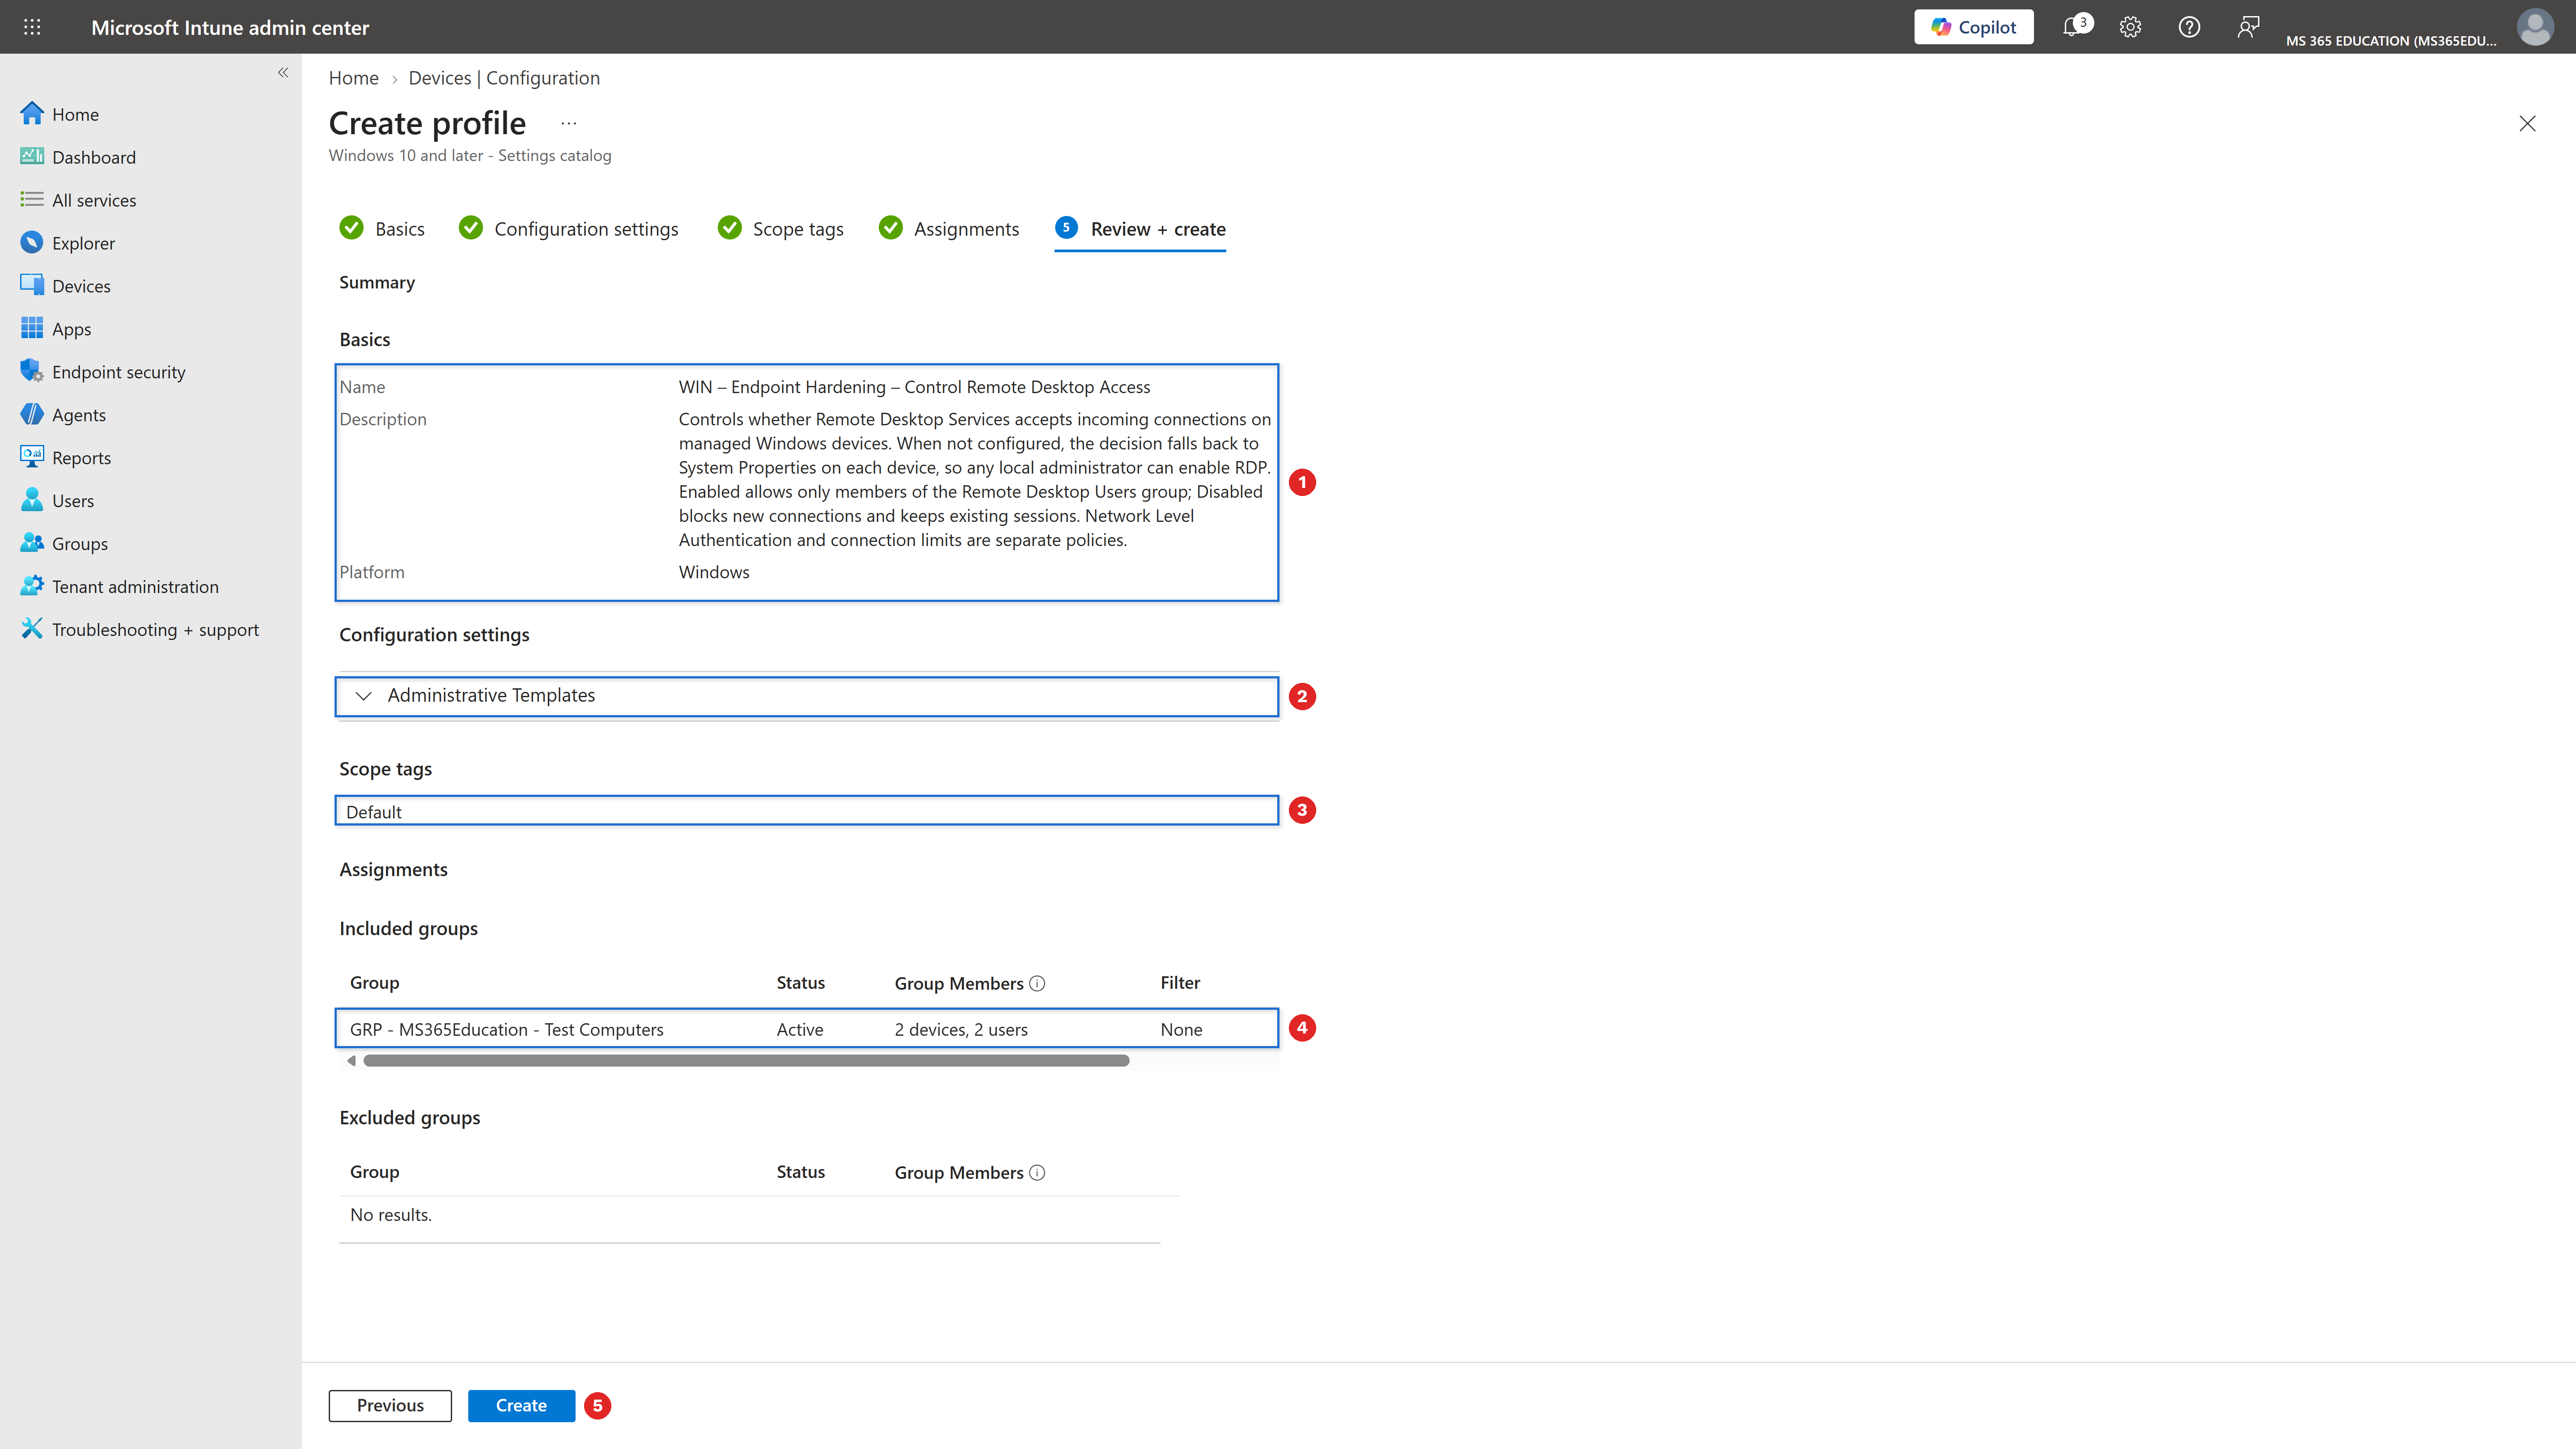Open Copilot from the top bar

[x=1973, y=27]
